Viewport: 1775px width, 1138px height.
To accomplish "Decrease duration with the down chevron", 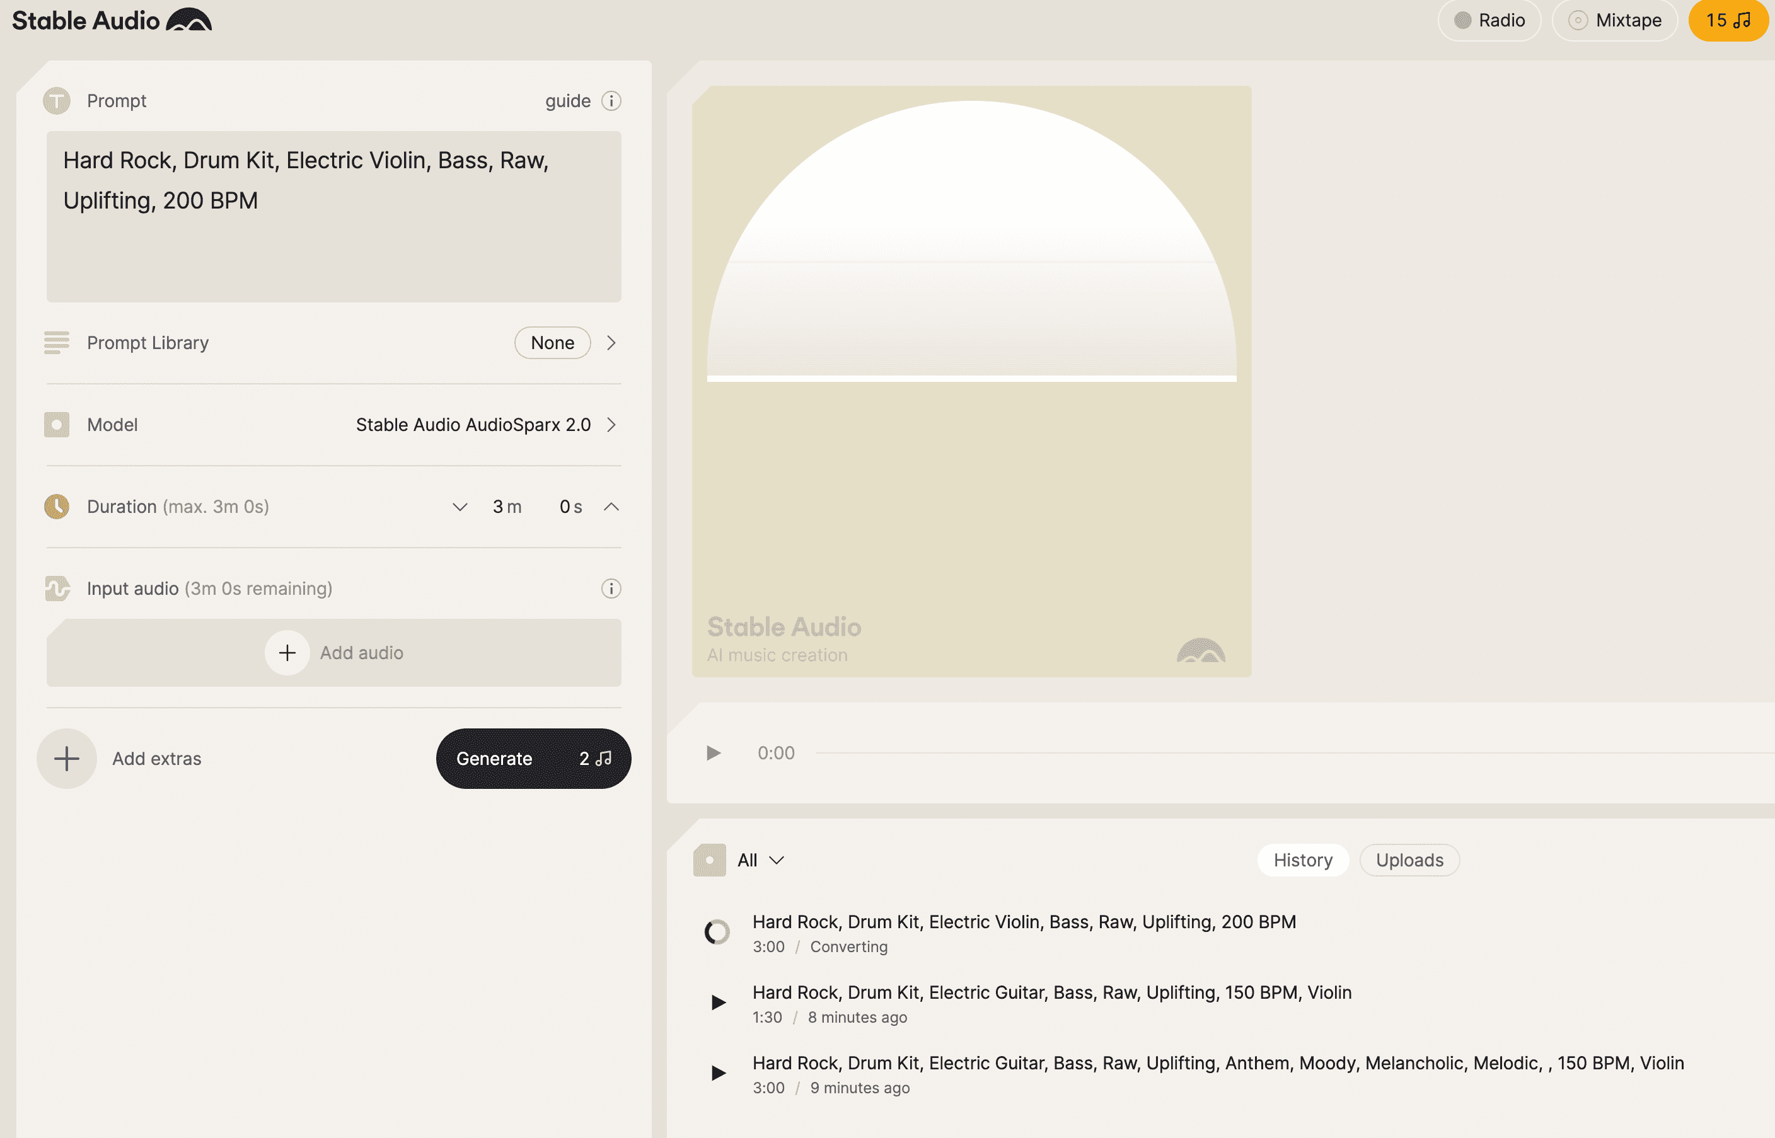I will click(x=460, y=507).
